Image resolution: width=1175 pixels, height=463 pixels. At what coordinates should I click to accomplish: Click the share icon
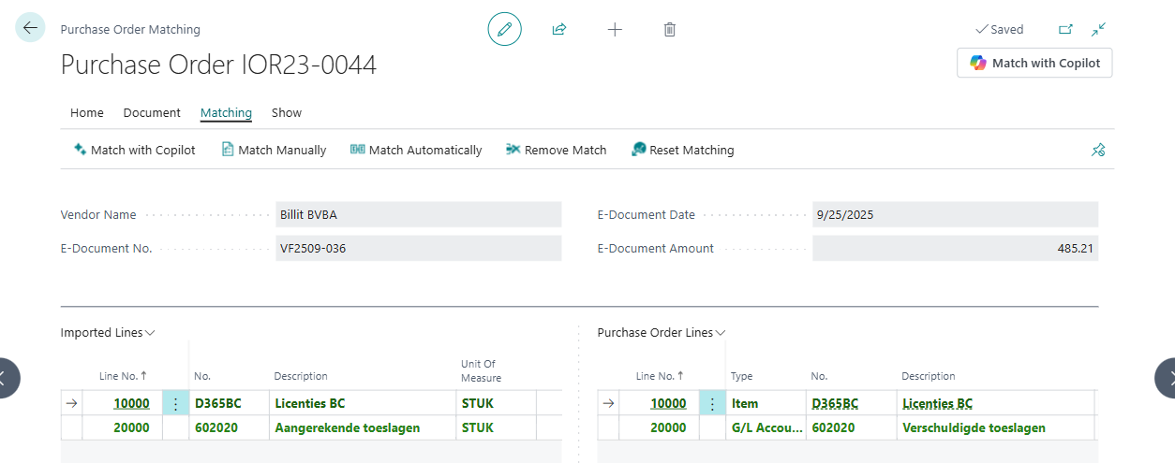point(559,29)
